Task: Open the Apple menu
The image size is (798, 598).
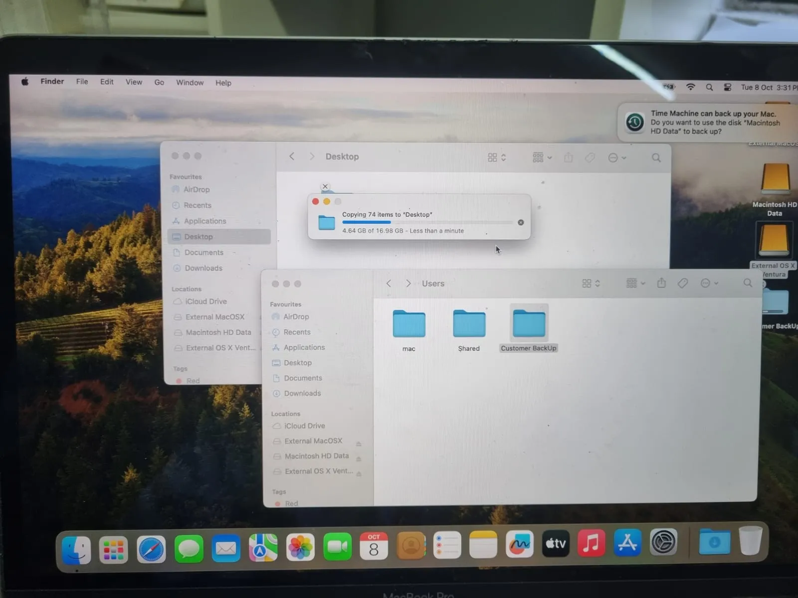Action: pos(24,82)
